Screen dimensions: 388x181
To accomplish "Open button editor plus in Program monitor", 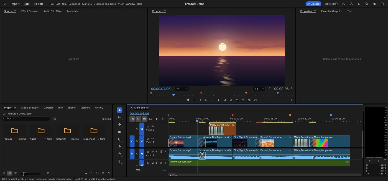I will (291, 100).
